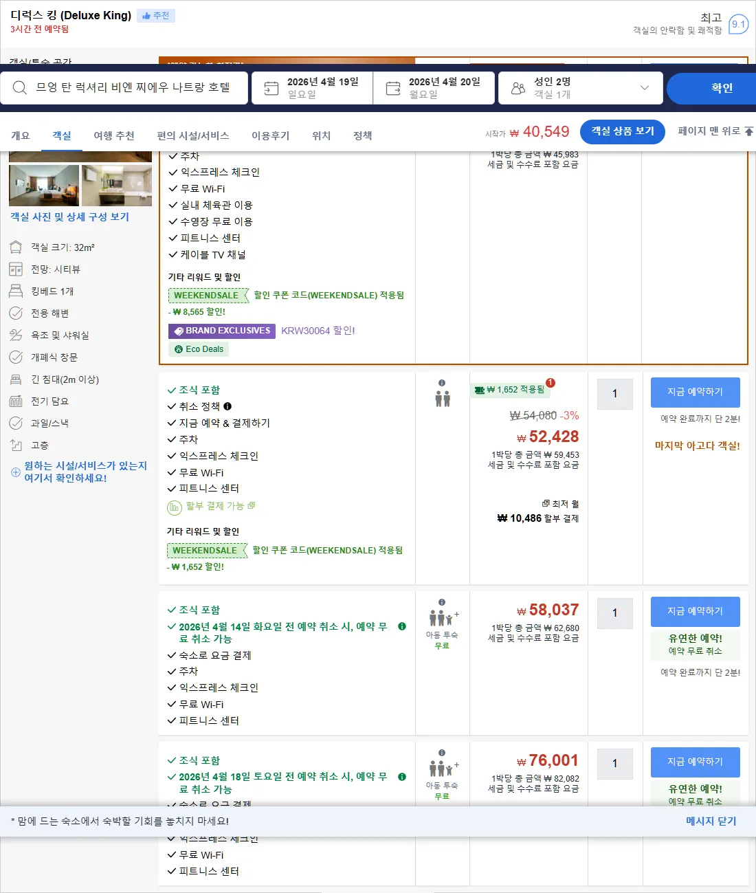Click the info icon next to 취소 정책
This screenshot has height=893, width=756.
tap(227, 406)
